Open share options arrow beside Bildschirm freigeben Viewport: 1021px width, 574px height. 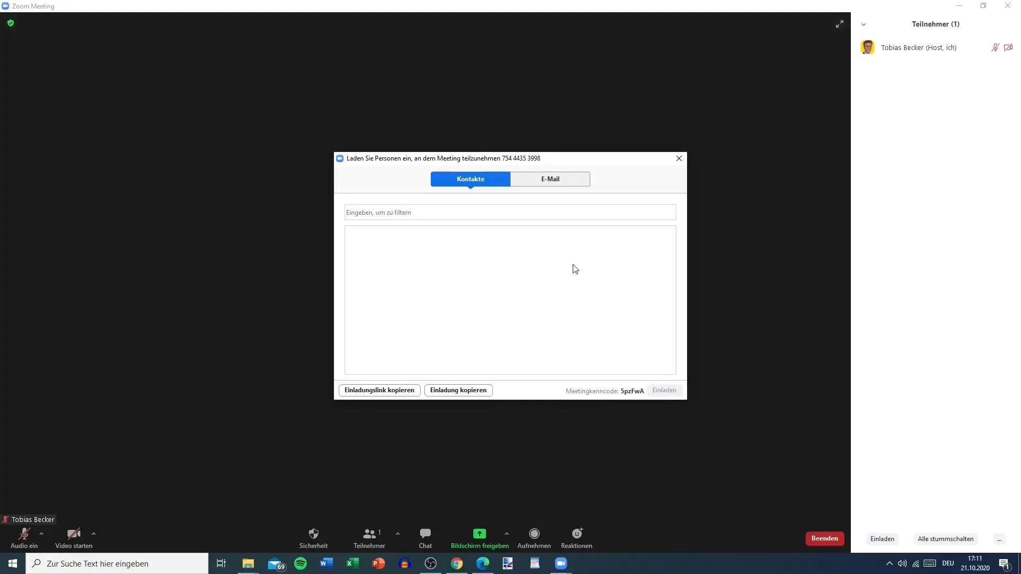pos(507,534)
